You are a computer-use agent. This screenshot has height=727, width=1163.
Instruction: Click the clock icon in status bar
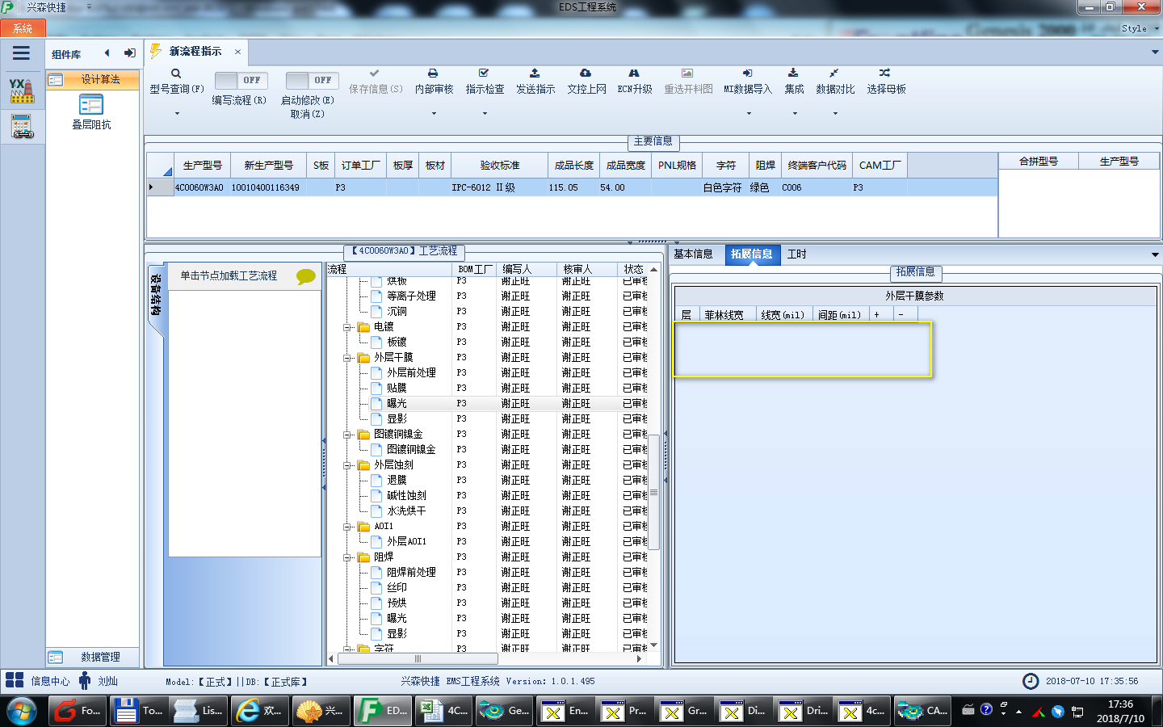point(1031,681)
